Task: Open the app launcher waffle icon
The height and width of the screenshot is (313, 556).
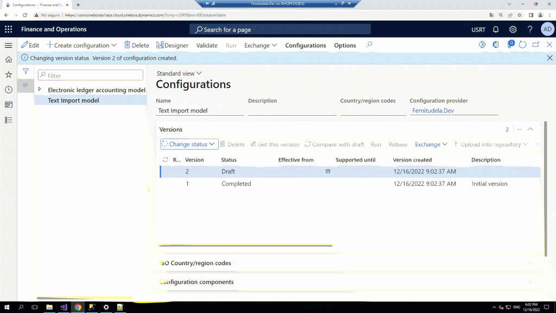Action: click(x=8, y=29)
